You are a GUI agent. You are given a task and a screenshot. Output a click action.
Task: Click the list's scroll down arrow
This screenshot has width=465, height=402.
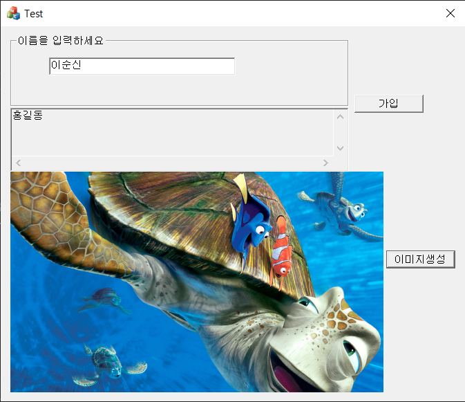(341, 148)
